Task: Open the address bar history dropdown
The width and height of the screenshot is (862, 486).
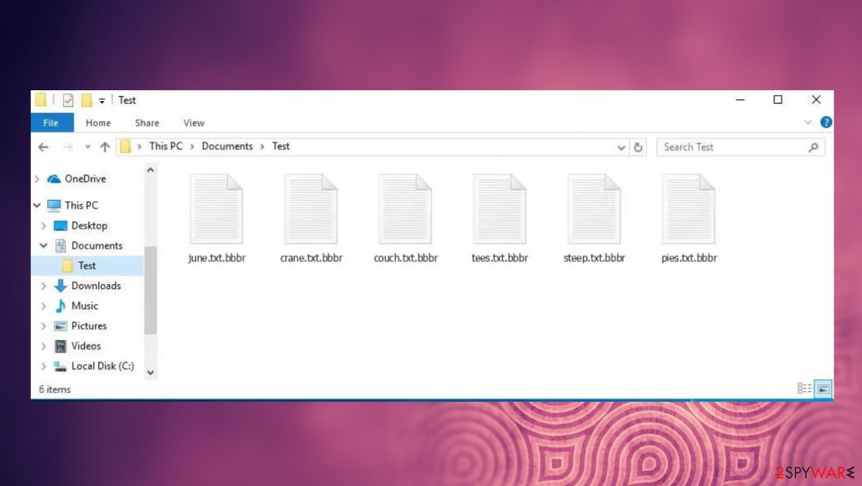Action: (x=621, y=147)
